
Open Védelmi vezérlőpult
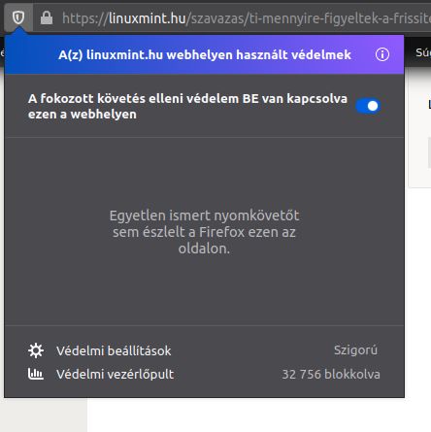(116, 374)
